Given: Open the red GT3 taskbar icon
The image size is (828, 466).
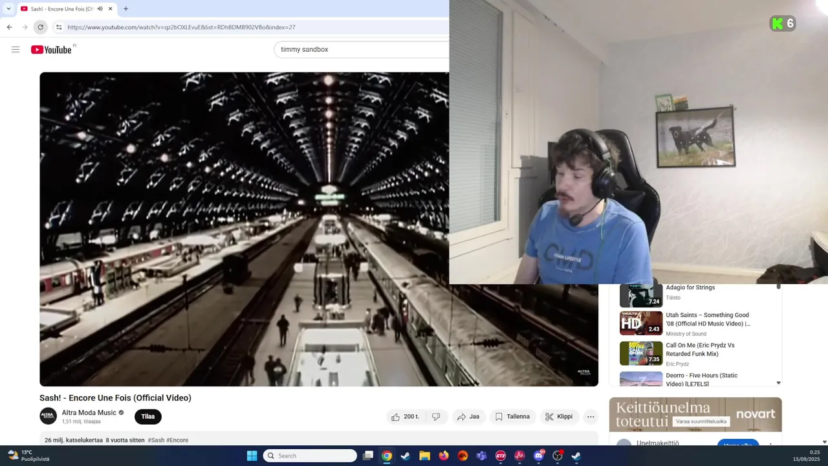Looking at the screenshot, I should click(501, 456).
